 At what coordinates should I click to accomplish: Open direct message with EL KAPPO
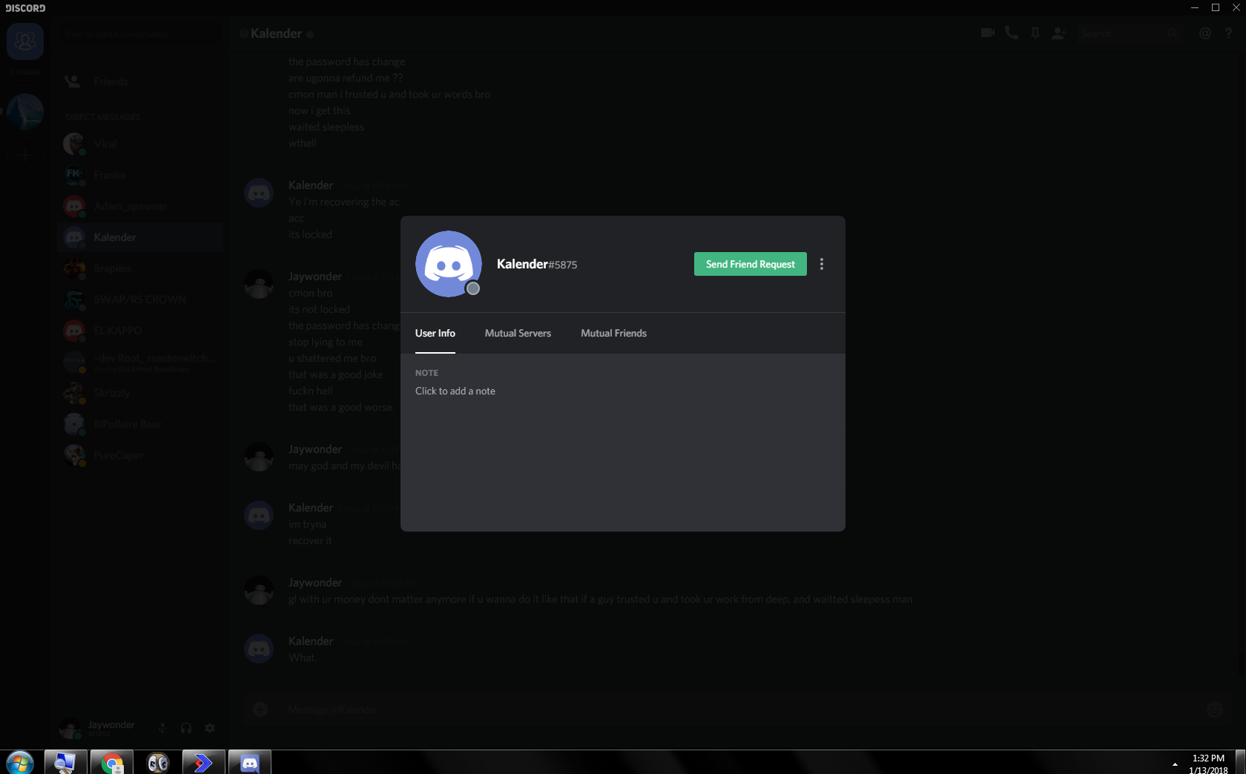[x=140, y=331]
